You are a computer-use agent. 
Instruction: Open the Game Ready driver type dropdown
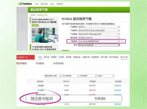99,41
